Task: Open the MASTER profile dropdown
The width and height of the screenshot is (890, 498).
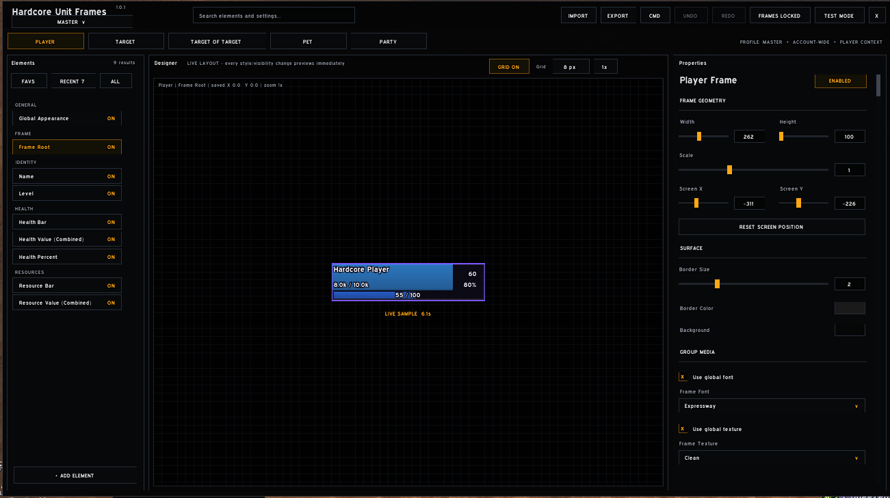Action: pos(72,22)
